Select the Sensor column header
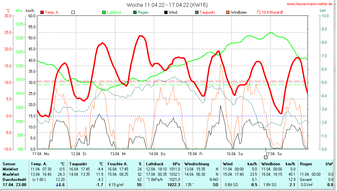Image resolution: width=337 pixels, height=191 pixels. pyautogui.click(x=9, y=164)
